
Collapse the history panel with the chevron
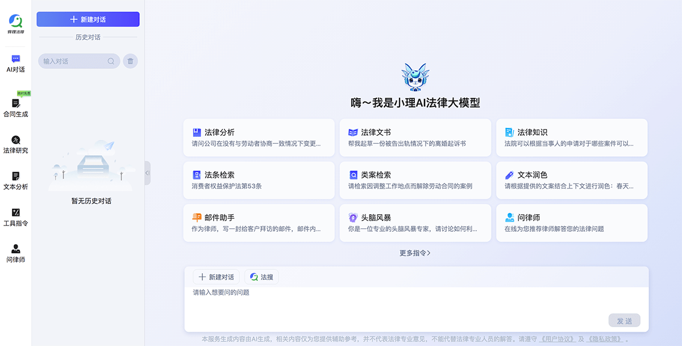(147, 173)
